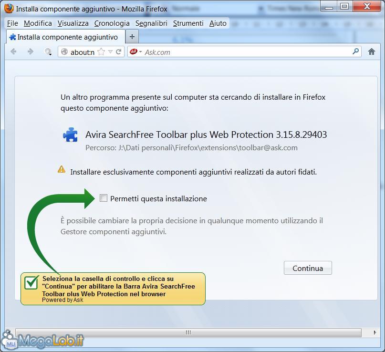This screenshot has height=352, width=385.
Task: Reload the page with refresh icon
Action: point(119,52)
